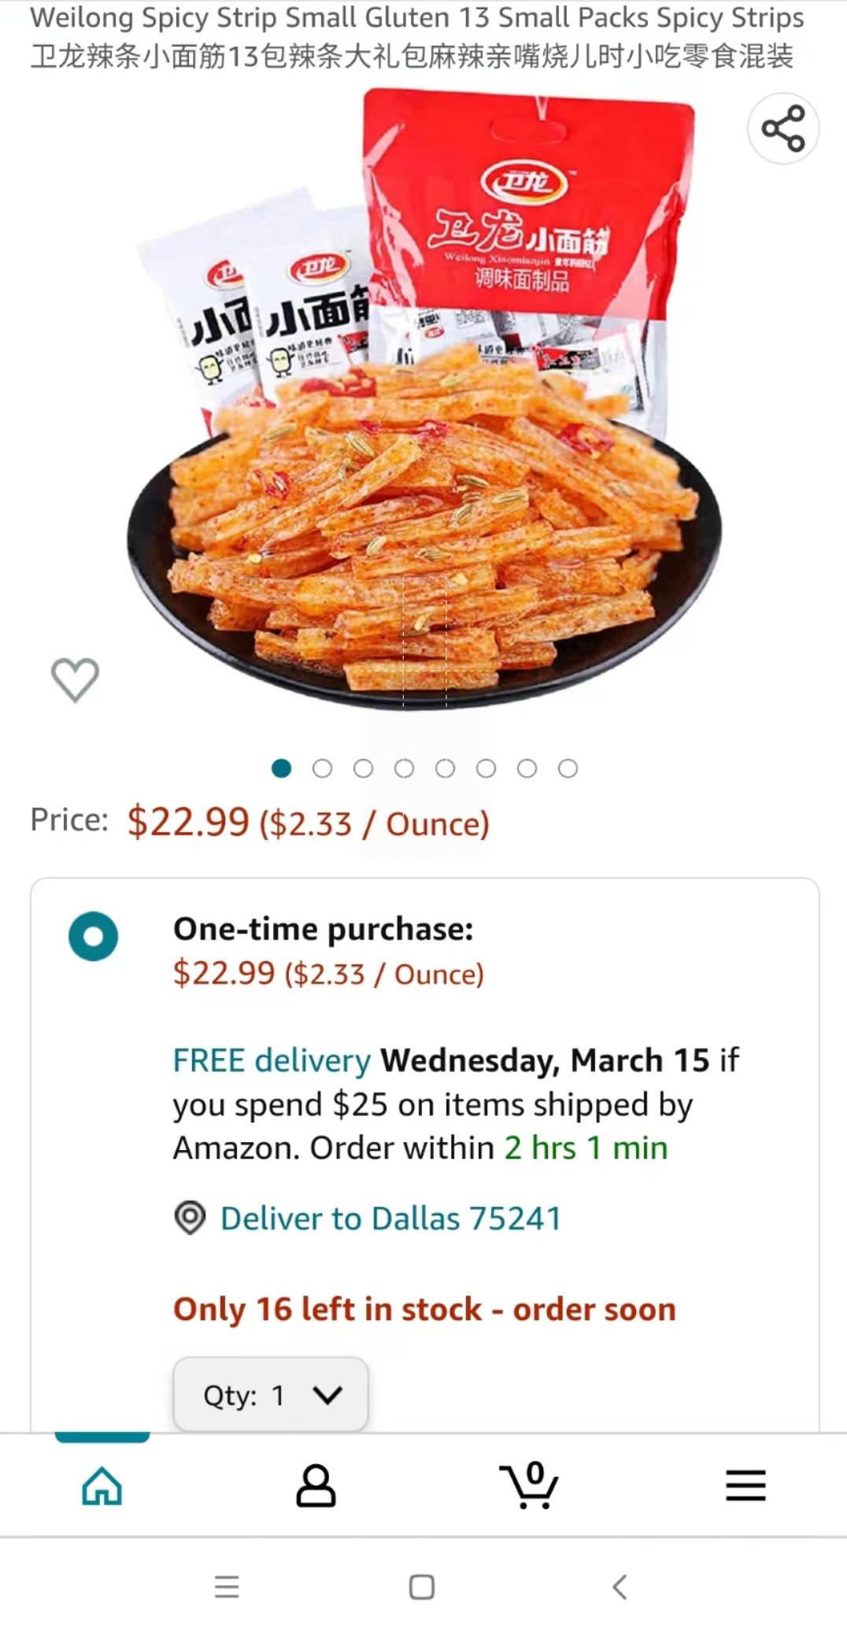Open the shopping cart icon
This screenshot has height=1638, width=847.
pyautogui.click(x=529, y=1486)
